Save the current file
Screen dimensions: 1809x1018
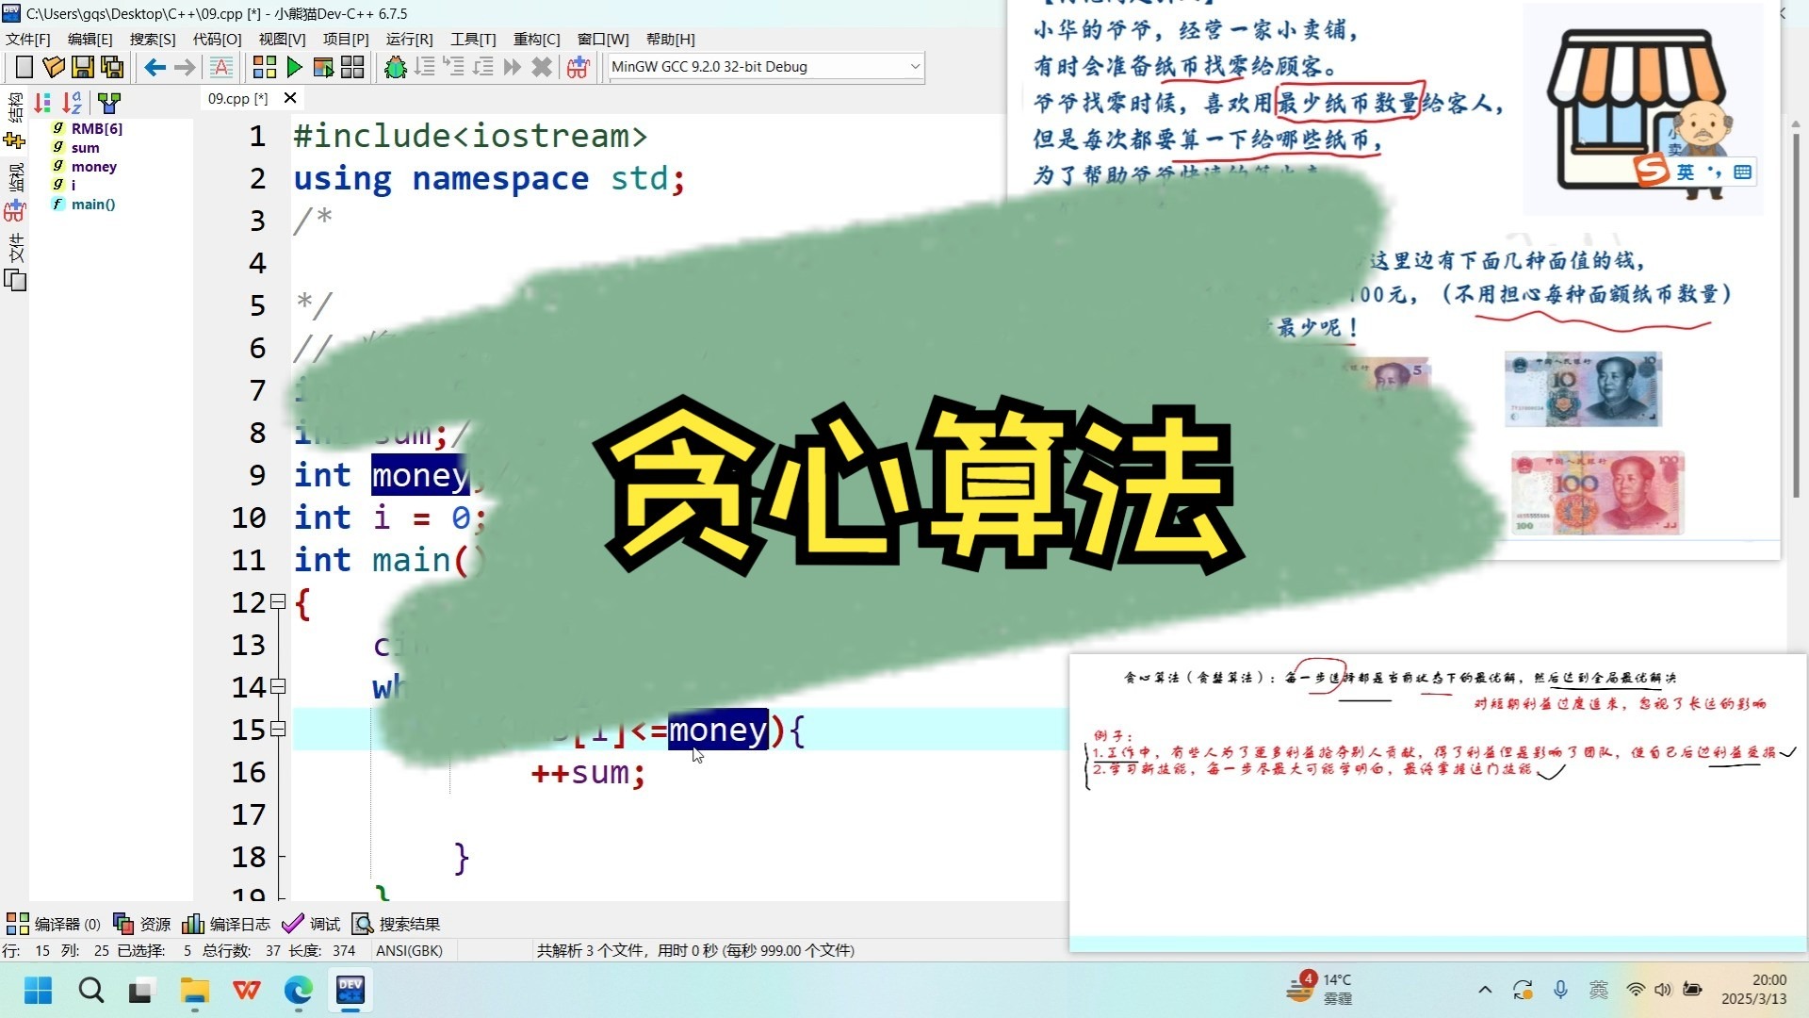tap(83, 67)
